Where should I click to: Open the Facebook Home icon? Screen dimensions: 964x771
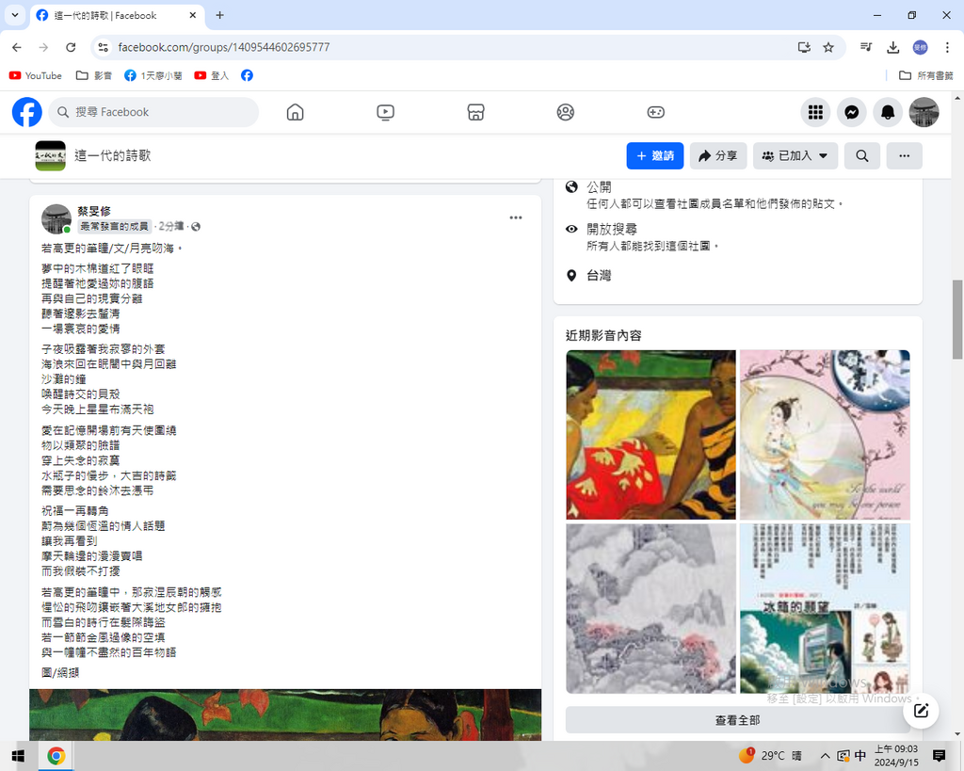coord(295,112)
